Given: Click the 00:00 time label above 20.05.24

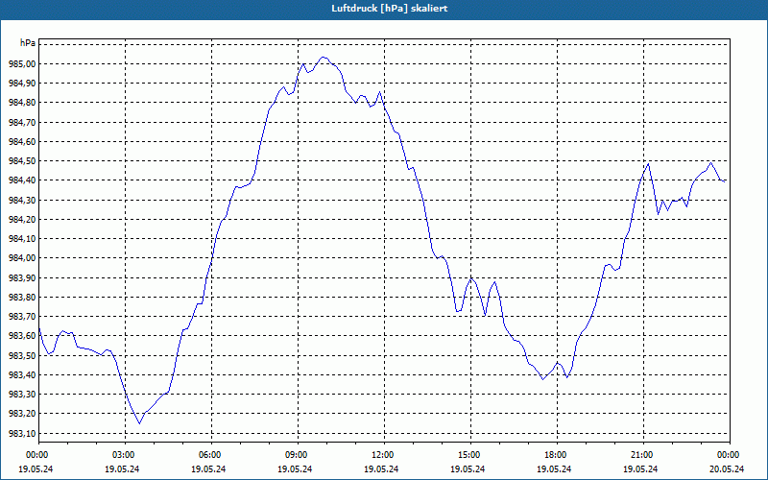Looking at the screenshot, I should (x=727, y=455).
